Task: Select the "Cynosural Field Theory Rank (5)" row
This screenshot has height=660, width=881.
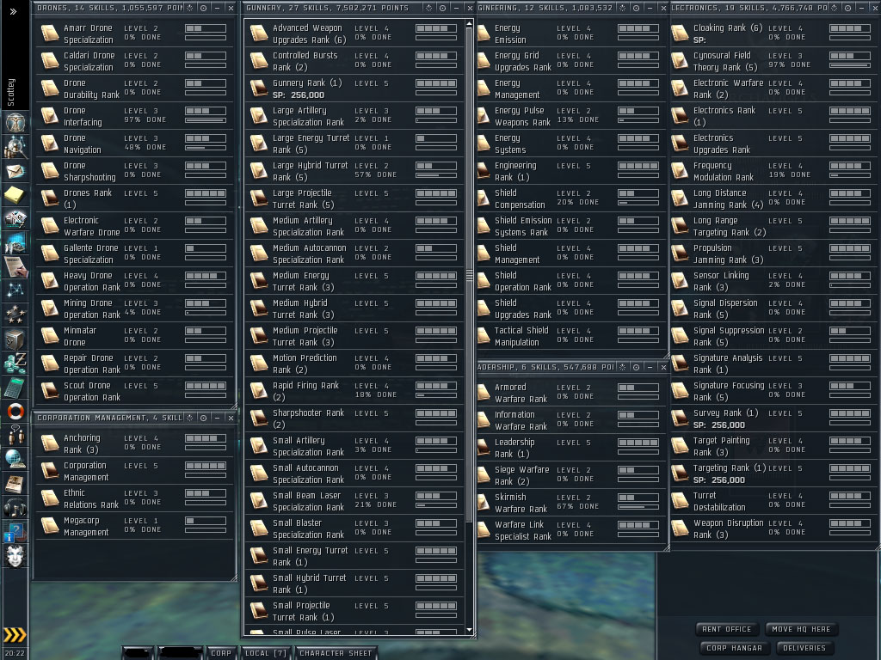Action: (773, 61)
